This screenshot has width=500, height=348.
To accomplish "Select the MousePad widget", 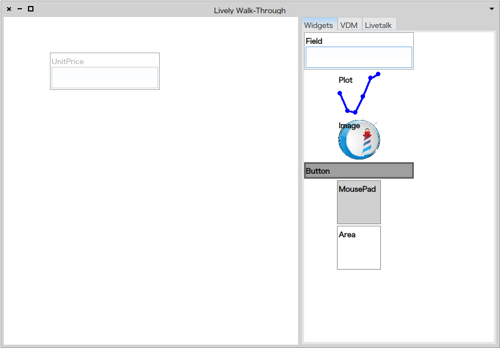I will [x=359, y=202].
